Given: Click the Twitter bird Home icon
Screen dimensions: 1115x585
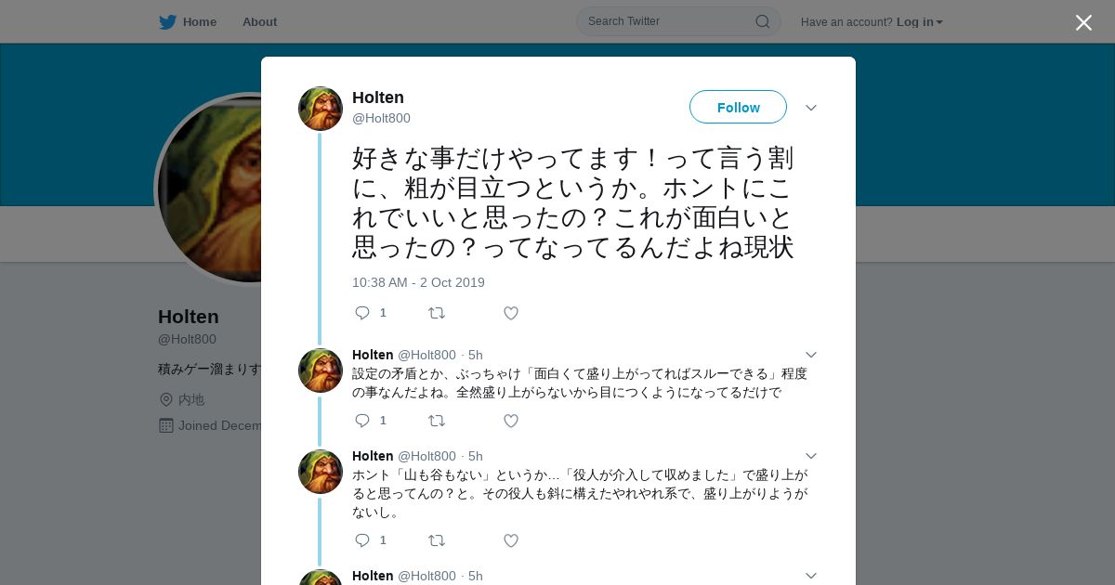Looking at the screenshot, I should pyautogui.click(x=168, y=22).
